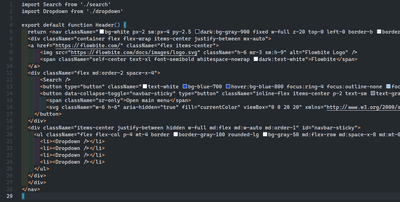Open the flowbite logo.svg image URL

[134, 52]
